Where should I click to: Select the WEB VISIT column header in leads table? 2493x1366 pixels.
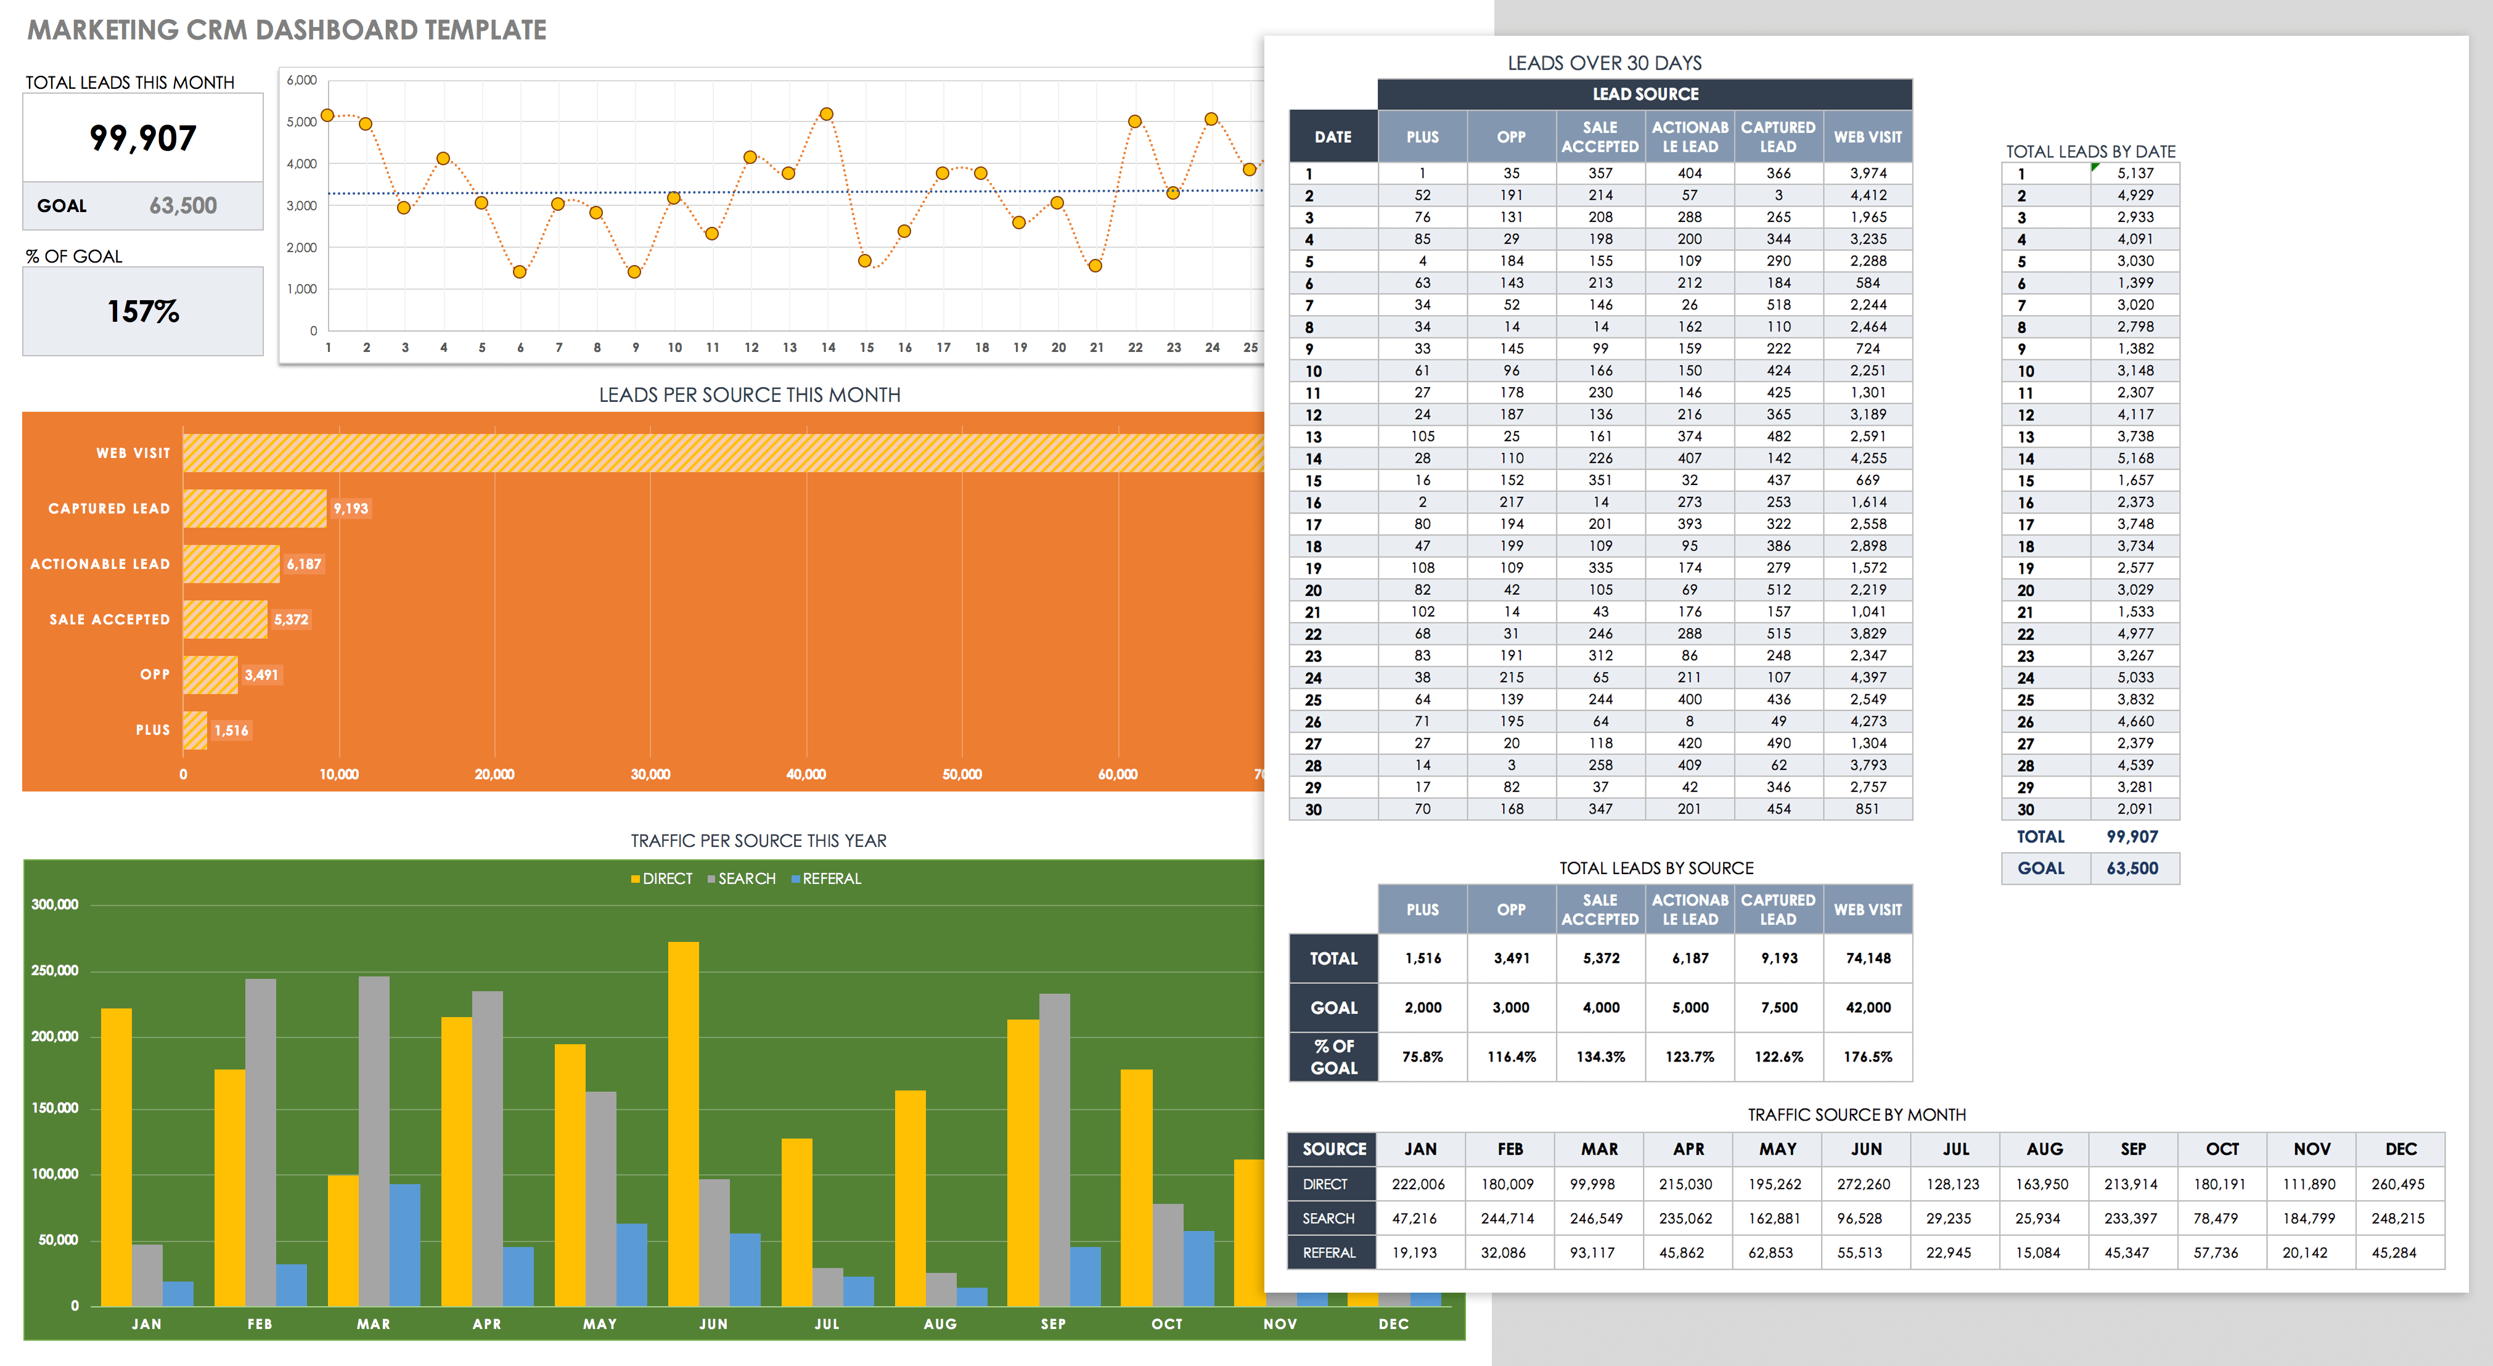coord(1867,137)
